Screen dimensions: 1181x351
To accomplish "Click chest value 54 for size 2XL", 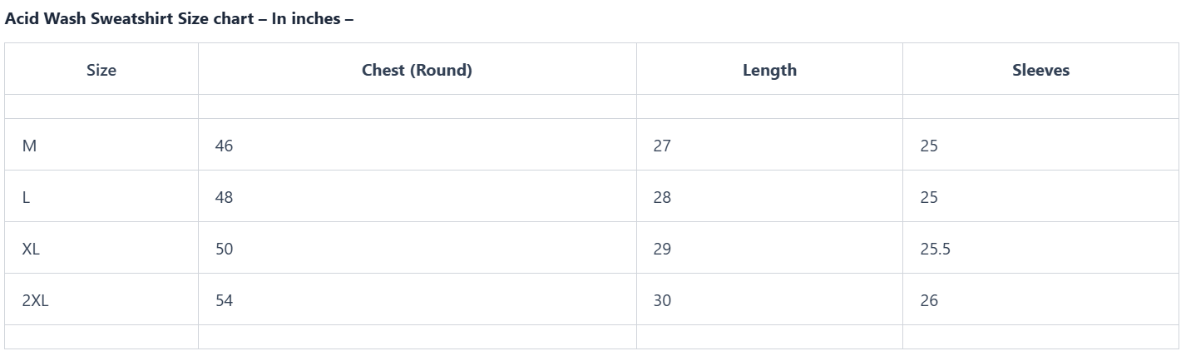I will pyautogui.click(x=225, y=300).
